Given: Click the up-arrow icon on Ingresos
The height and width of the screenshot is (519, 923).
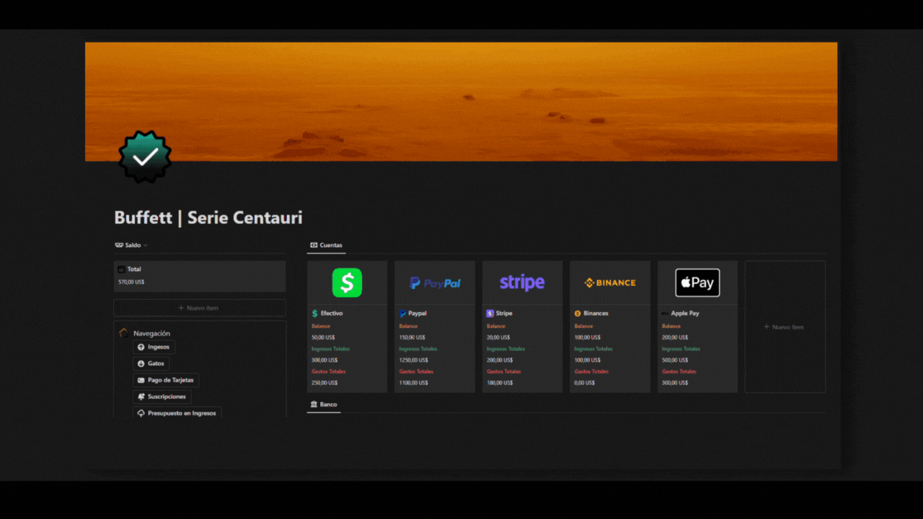Looking at the screenshot, I should coord(141,347).
